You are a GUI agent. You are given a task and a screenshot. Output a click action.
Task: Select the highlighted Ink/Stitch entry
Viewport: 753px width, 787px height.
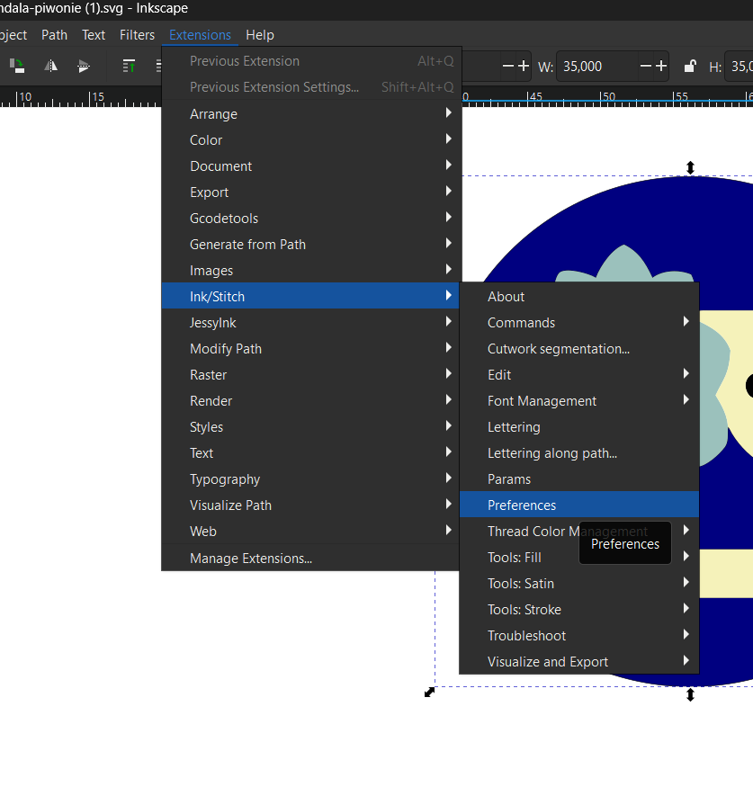click(x=310, y=297)
